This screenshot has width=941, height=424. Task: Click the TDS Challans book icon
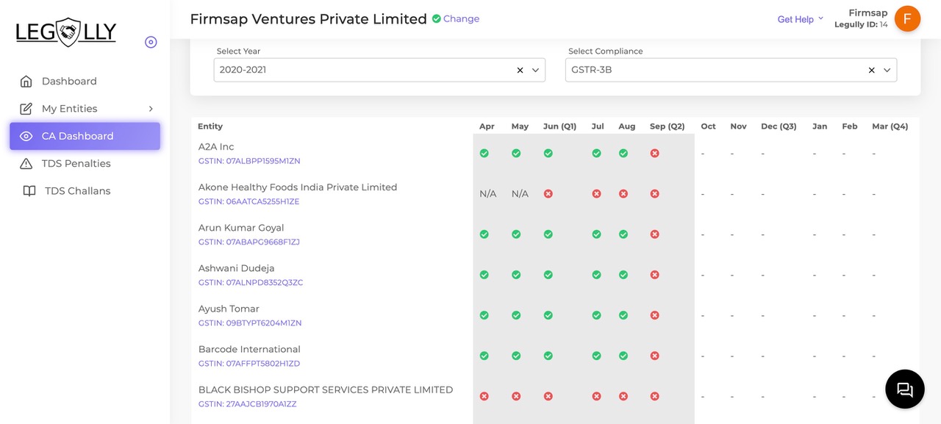point(29,191)
